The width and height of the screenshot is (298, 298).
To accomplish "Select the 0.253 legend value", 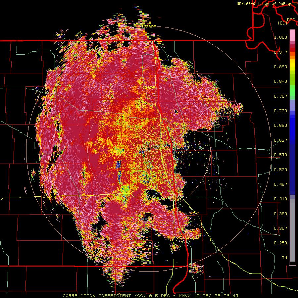I will tap(280, 243).
